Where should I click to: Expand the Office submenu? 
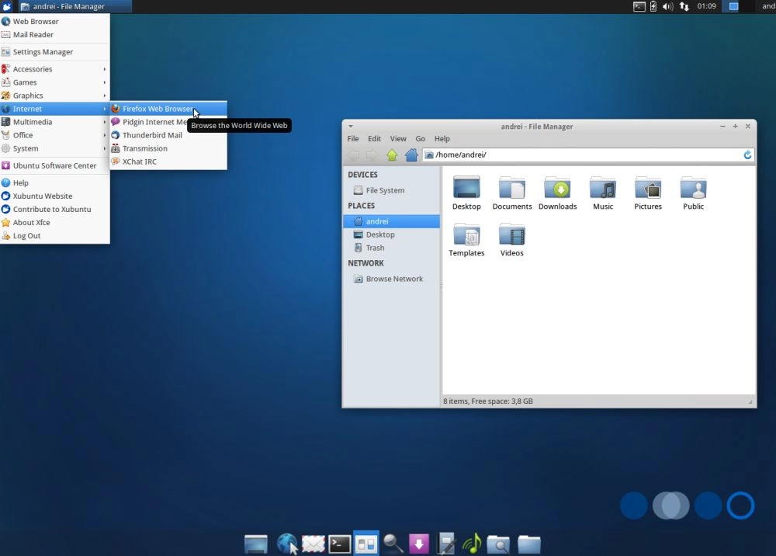(x=54, y=135)
